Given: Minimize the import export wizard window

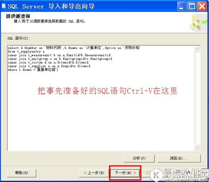Looking at the screenshot, I should (182, 6).
